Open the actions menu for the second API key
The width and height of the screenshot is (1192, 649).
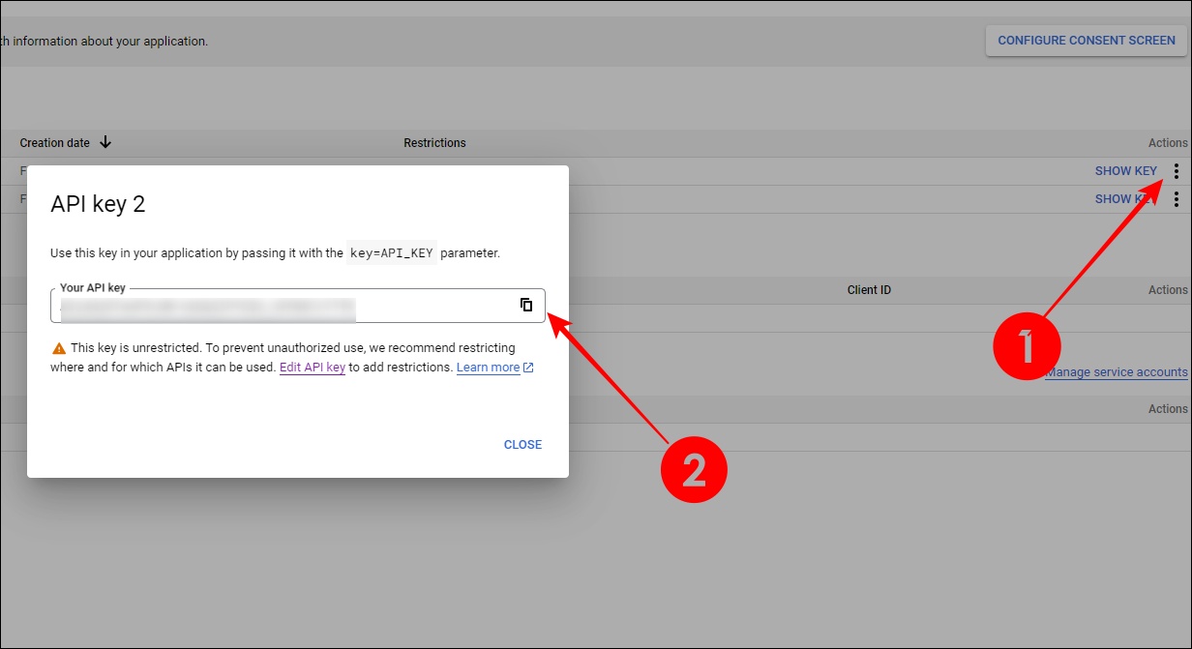(x=1177, y=198)
